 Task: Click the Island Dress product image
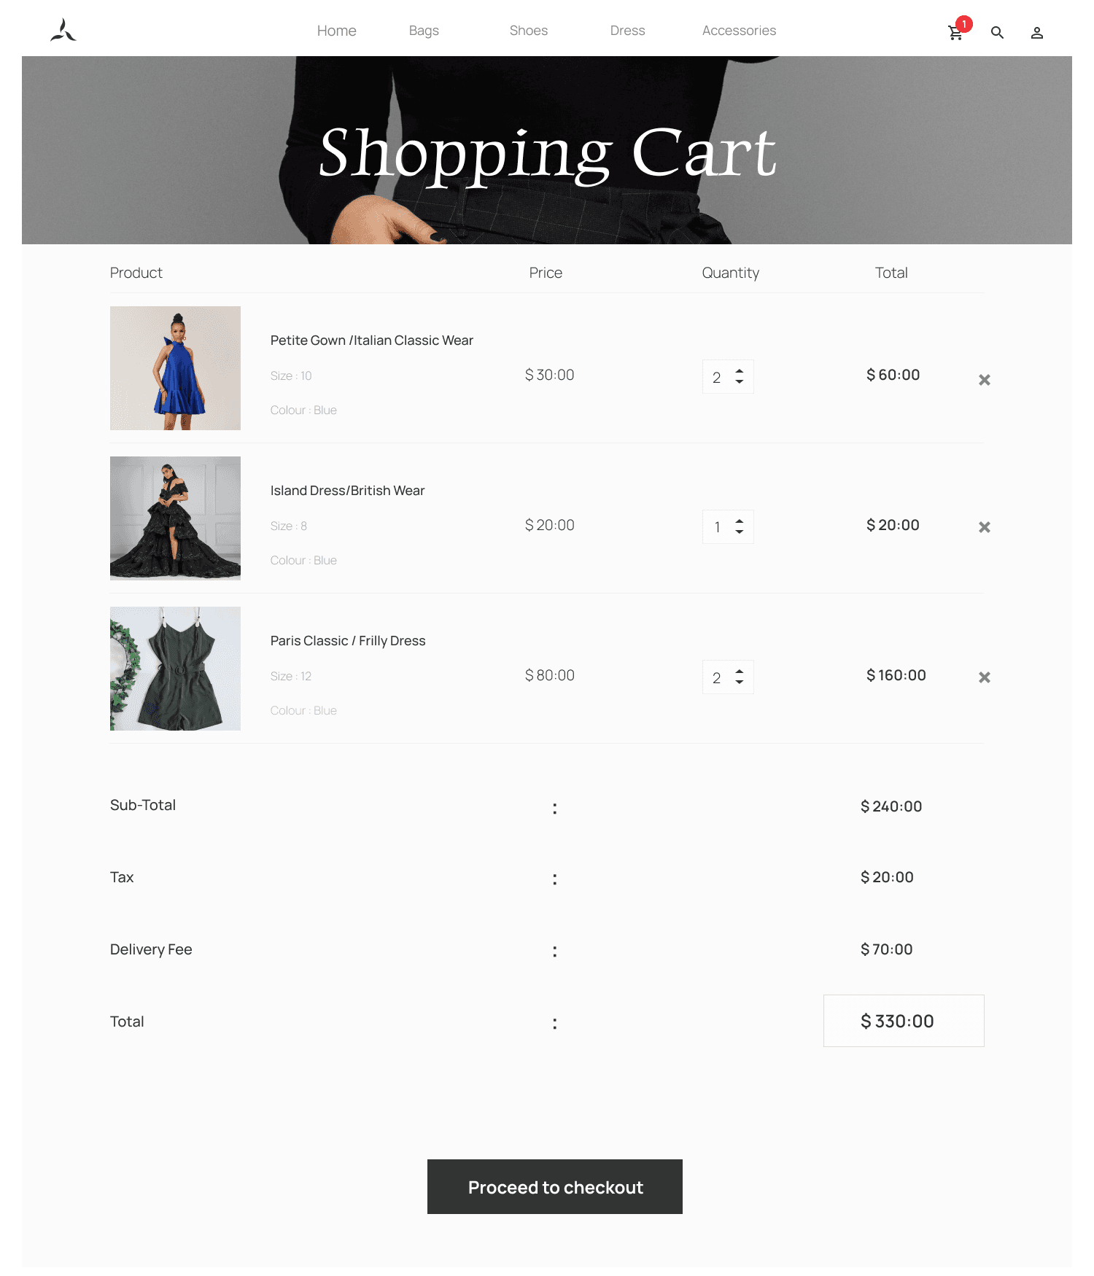[175, 518]
